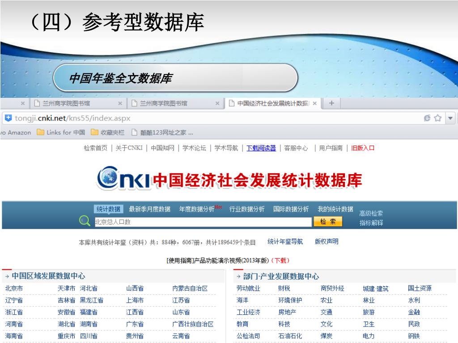Select 北京市 region
This screenshot has width=458, height=343.
point(14,289)
